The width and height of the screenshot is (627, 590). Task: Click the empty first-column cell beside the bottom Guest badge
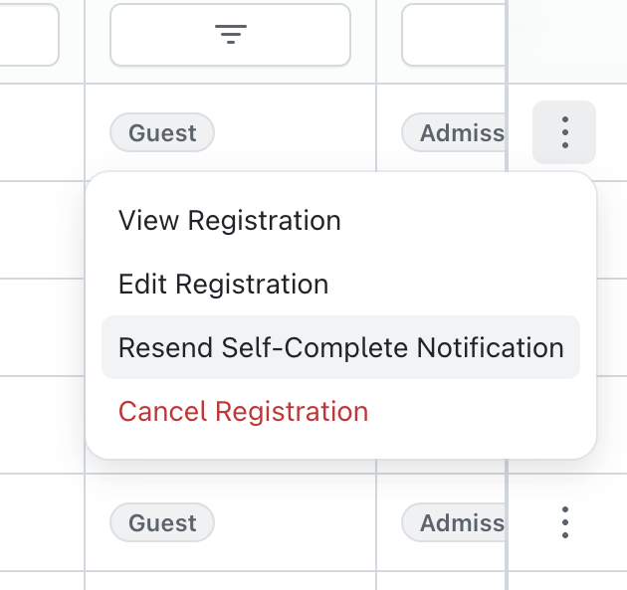pyautogui.click(x=42, y=522)
